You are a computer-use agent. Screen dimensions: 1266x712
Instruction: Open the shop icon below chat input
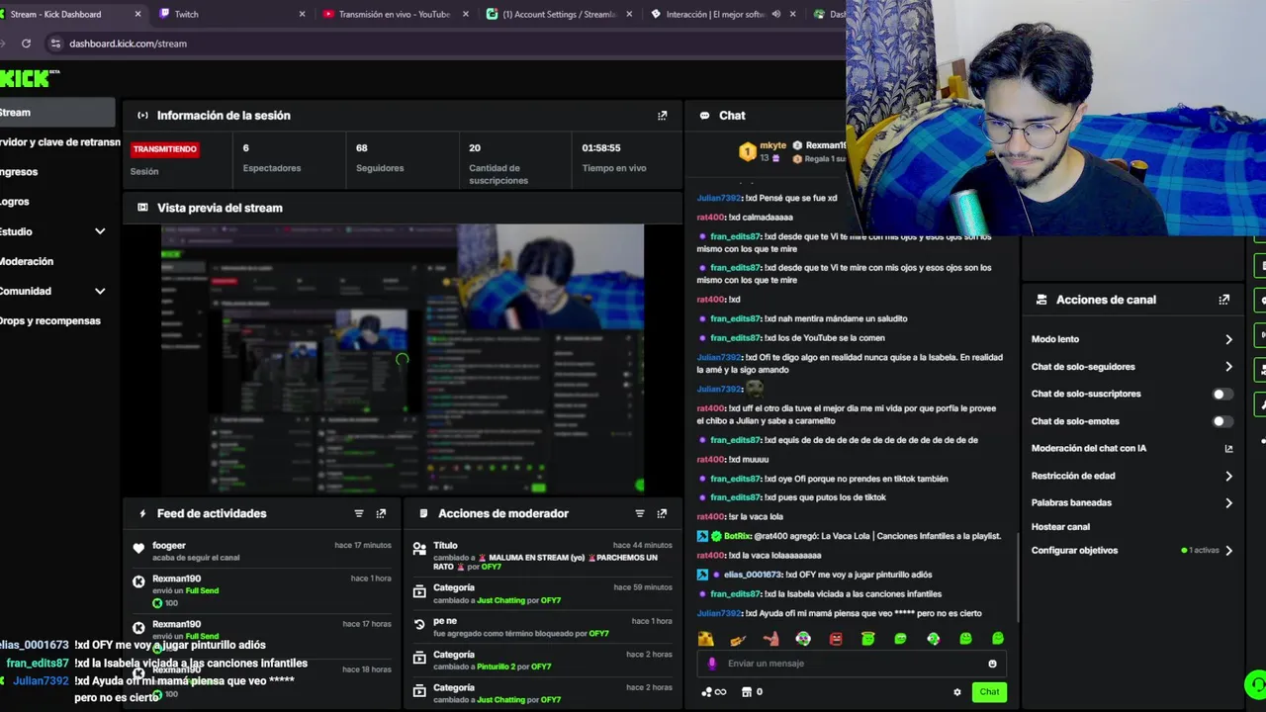click(747, 692)
